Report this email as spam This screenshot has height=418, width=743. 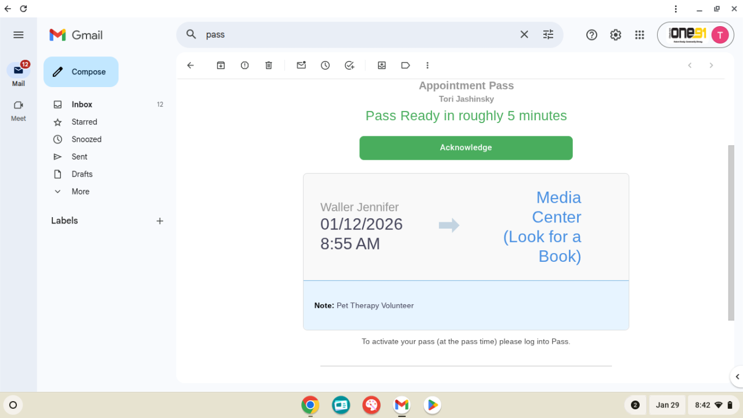point(244,66)
